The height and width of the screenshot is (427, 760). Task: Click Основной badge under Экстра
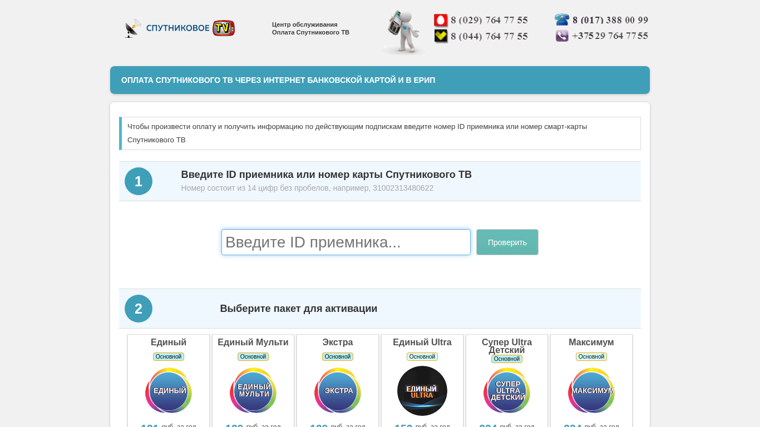coord(338,357)
